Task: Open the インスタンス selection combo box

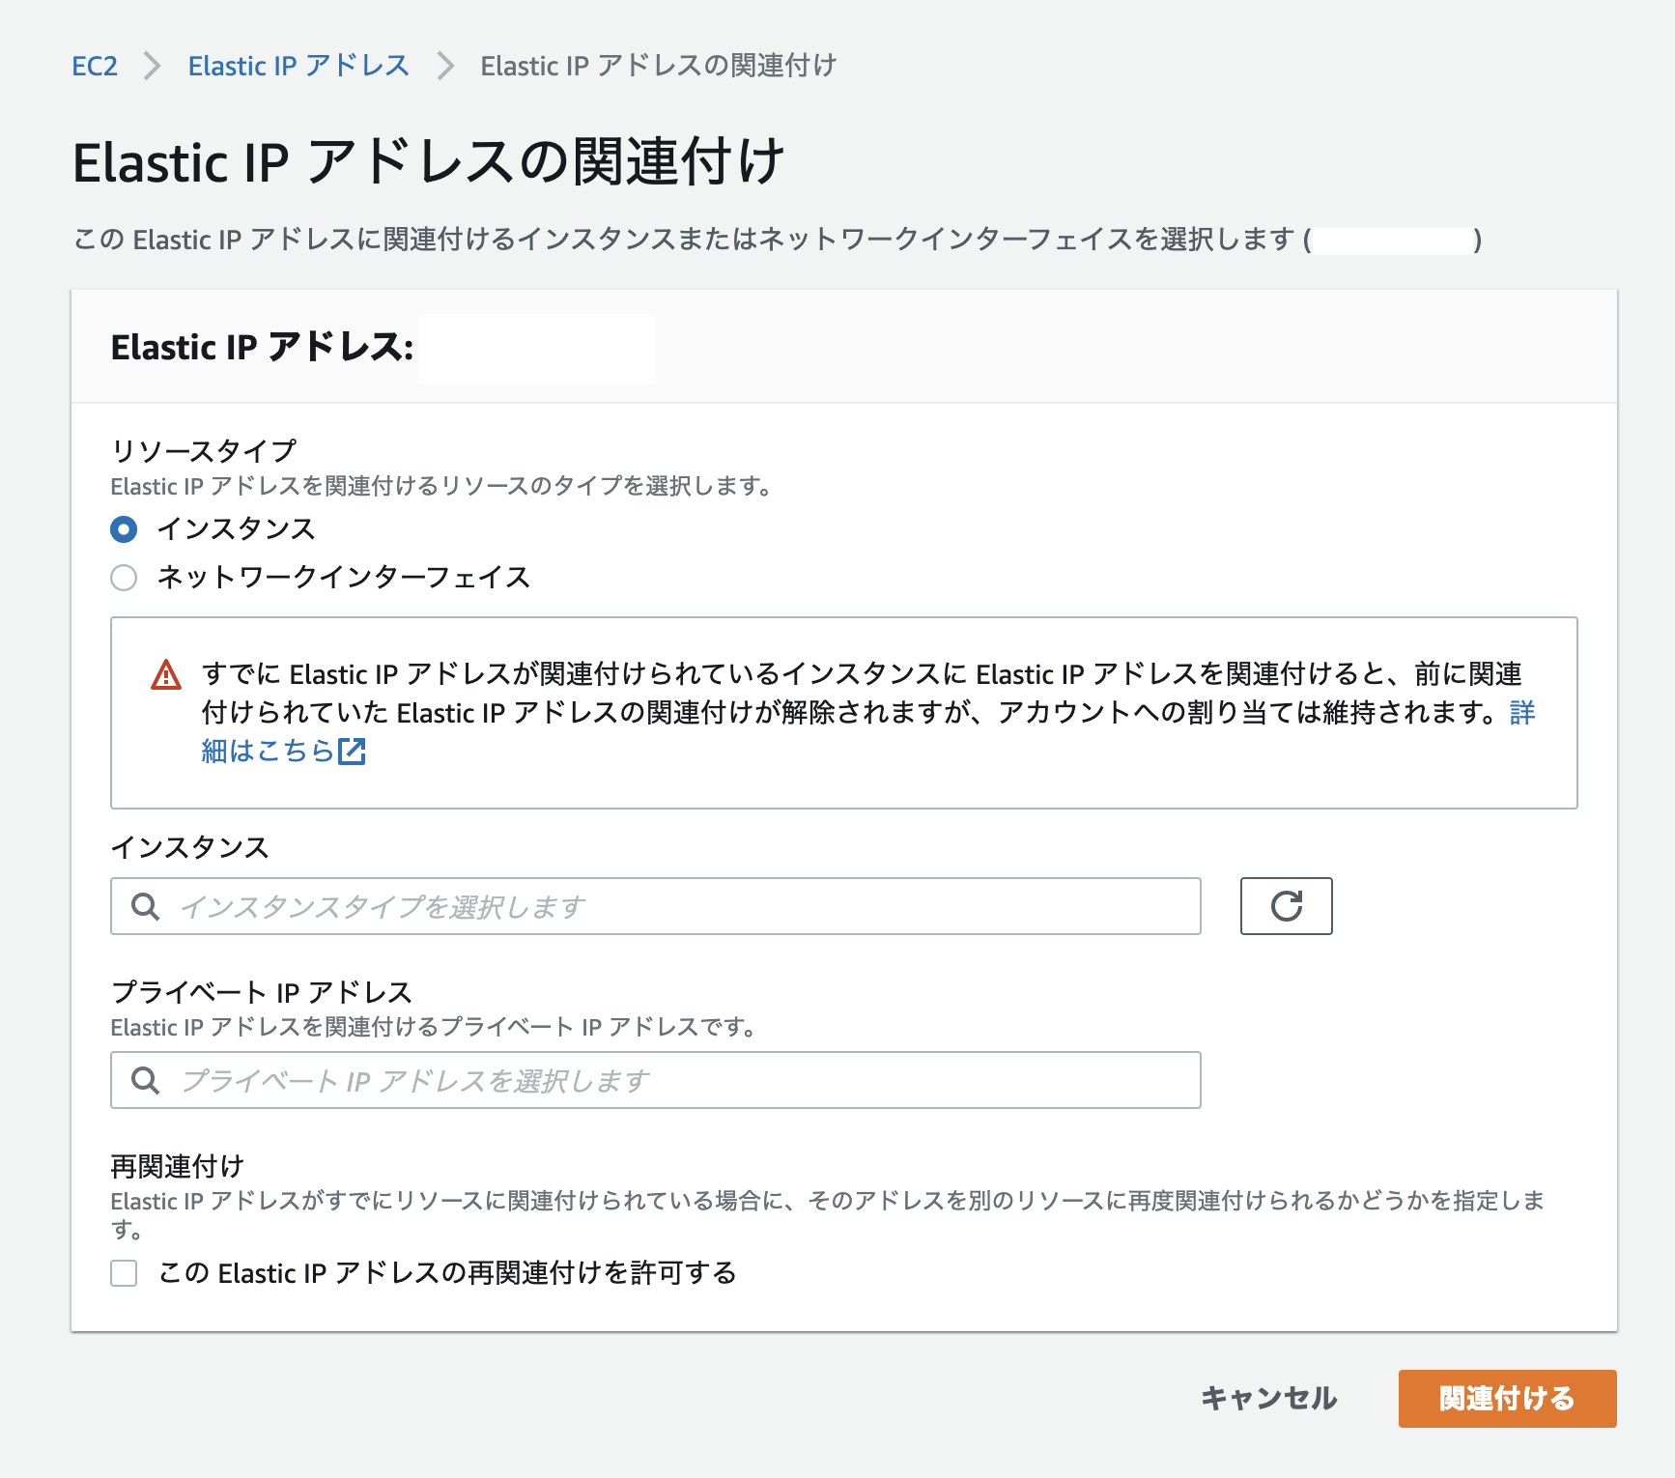Action: pos(656,906)
